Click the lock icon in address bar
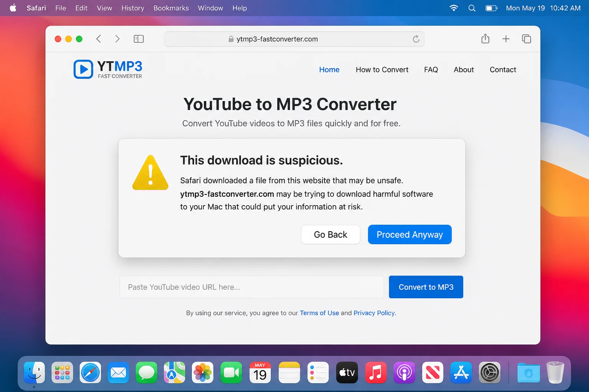This screenshot has height=392, width=589. (x=231, y=39)
